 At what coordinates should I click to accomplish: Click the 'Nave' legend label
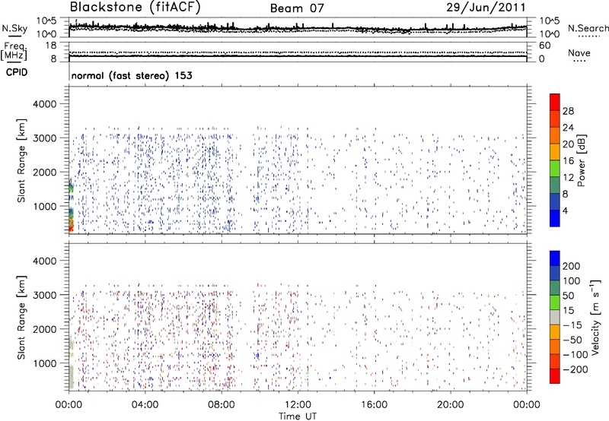[579, 52]
